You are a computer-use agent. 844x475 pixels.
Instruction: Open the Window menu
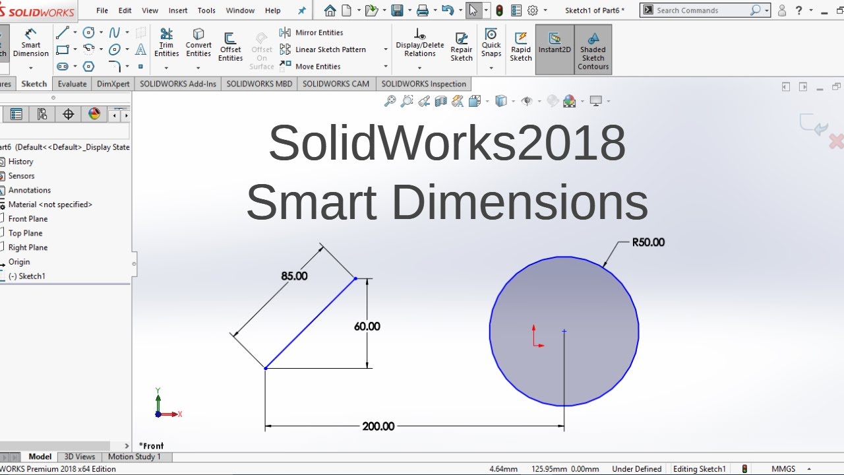tap(240, 11)
